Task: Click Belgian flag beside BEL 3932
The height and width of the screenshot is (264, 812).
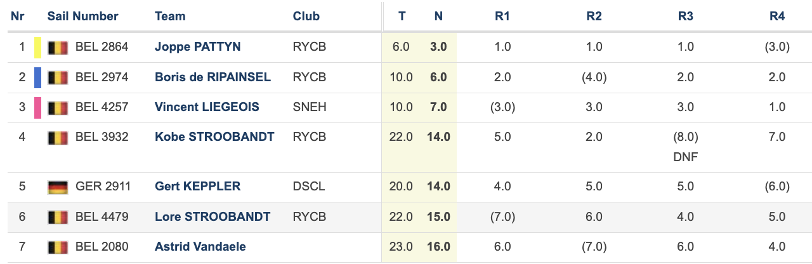Action: (58, 137)
